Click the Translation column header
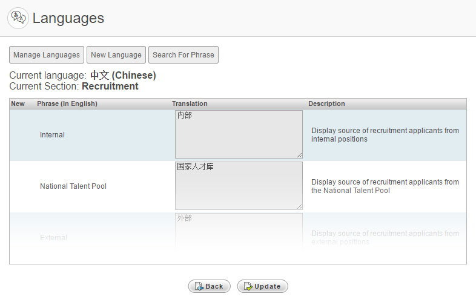This screenshot has width=476, height=308. (x=190, y=104)
